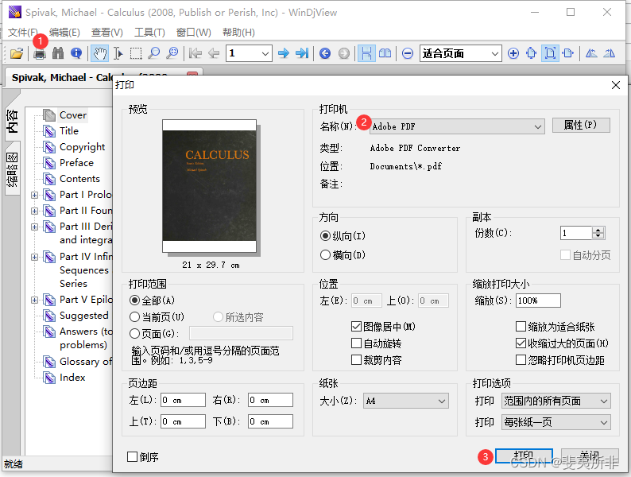Rotate page left icon

coord(591,53)
